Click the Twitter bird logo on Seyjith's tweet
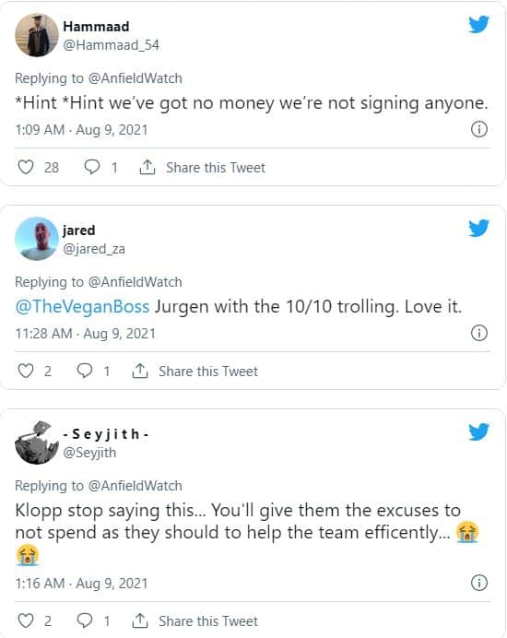This screenshot has width=507, height=638. click(x=478, y=431)
